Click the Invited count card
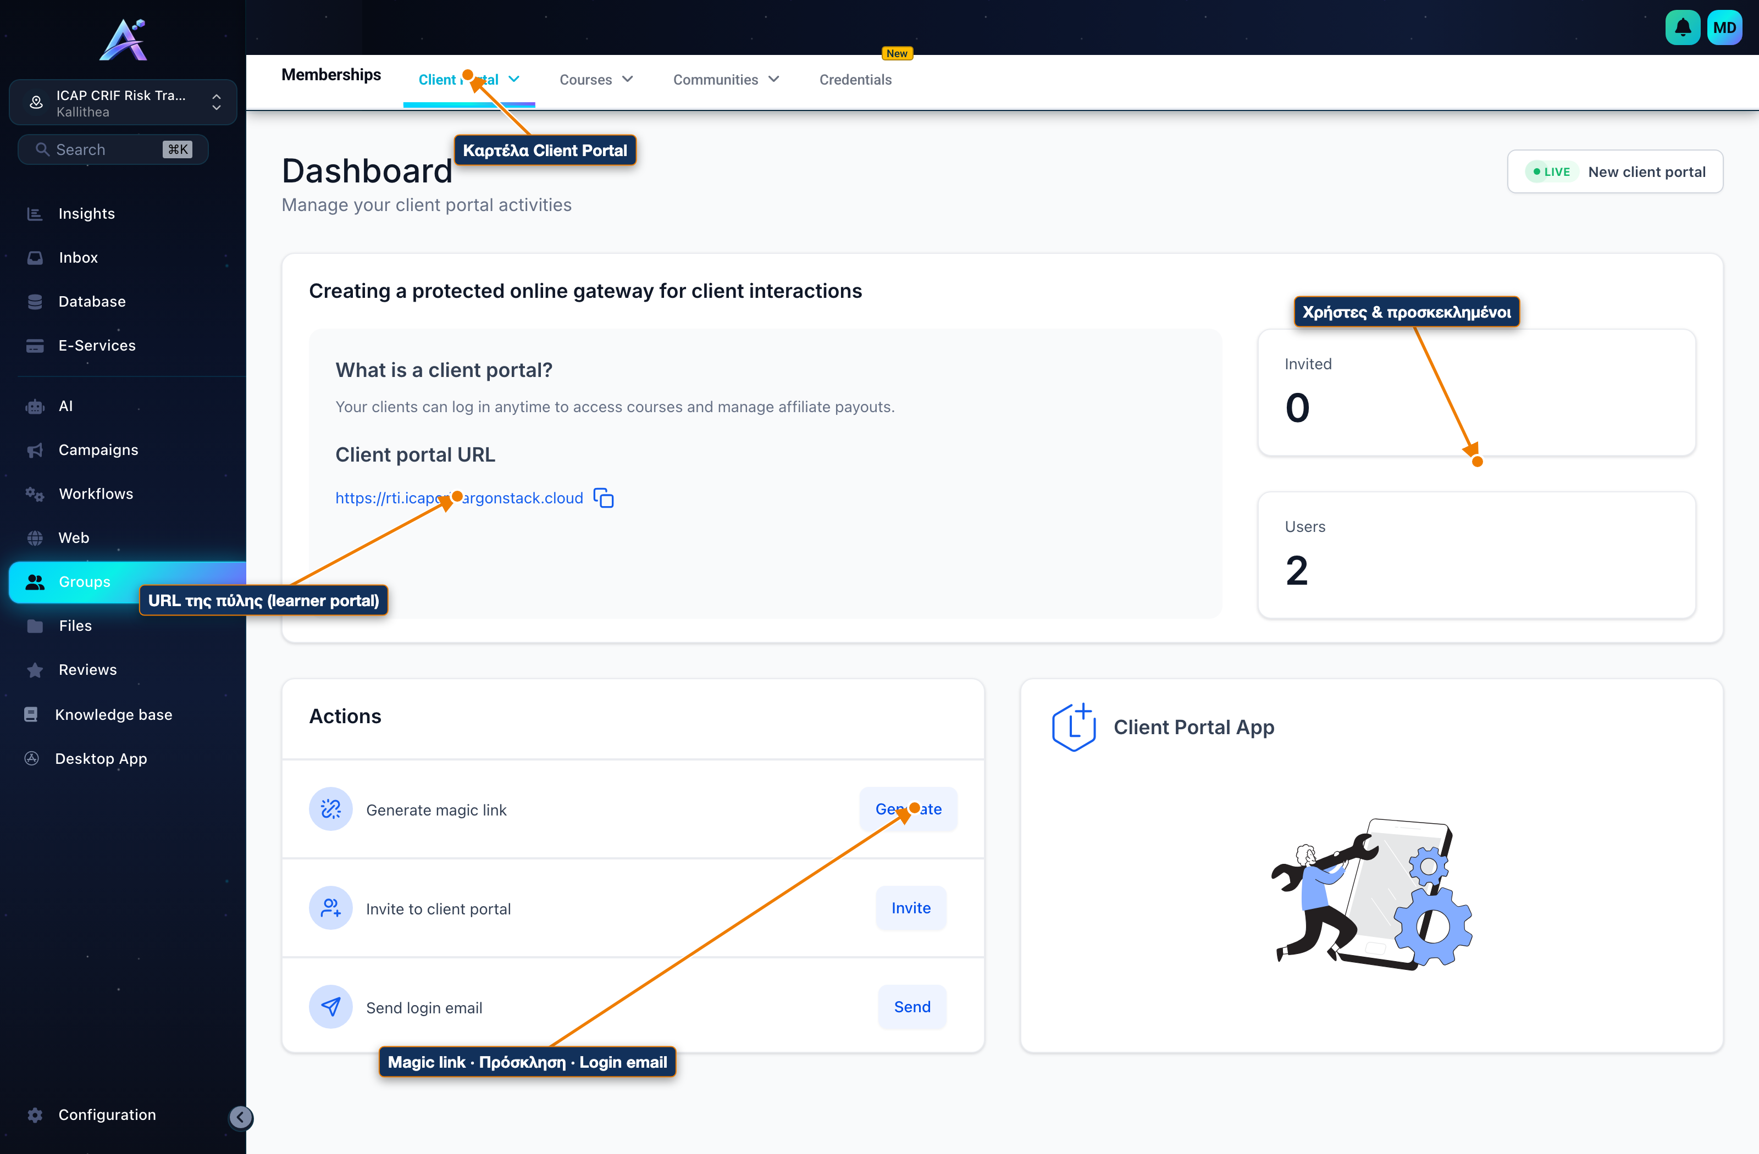Image resolution: width=1759 pixels, height=1154 pixels. click(x=1476, y=392)
